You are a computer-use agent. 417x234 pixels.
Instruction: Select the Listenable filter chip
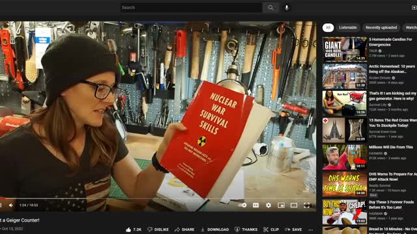click(348, 27)
